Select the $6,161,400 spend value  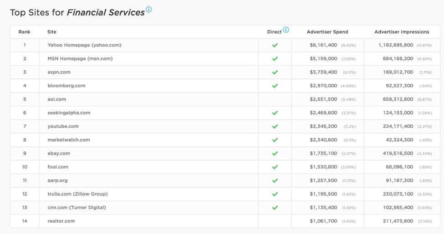pyautogui.click(x=323, y=45)
